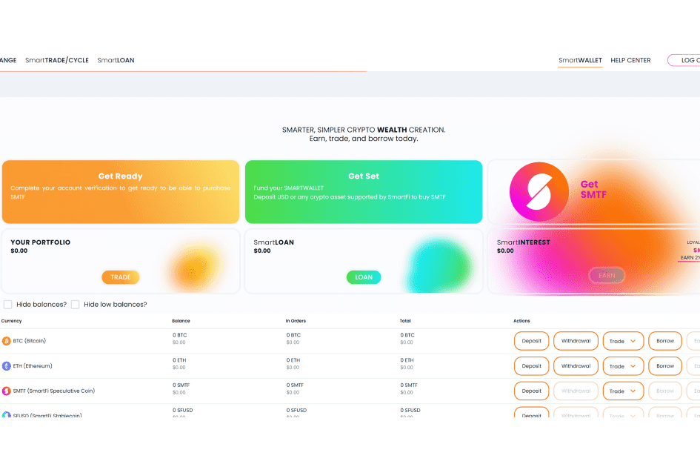Switch to the SmartWALLET tab
The image size is (700, 467).
tap(581, 60)
